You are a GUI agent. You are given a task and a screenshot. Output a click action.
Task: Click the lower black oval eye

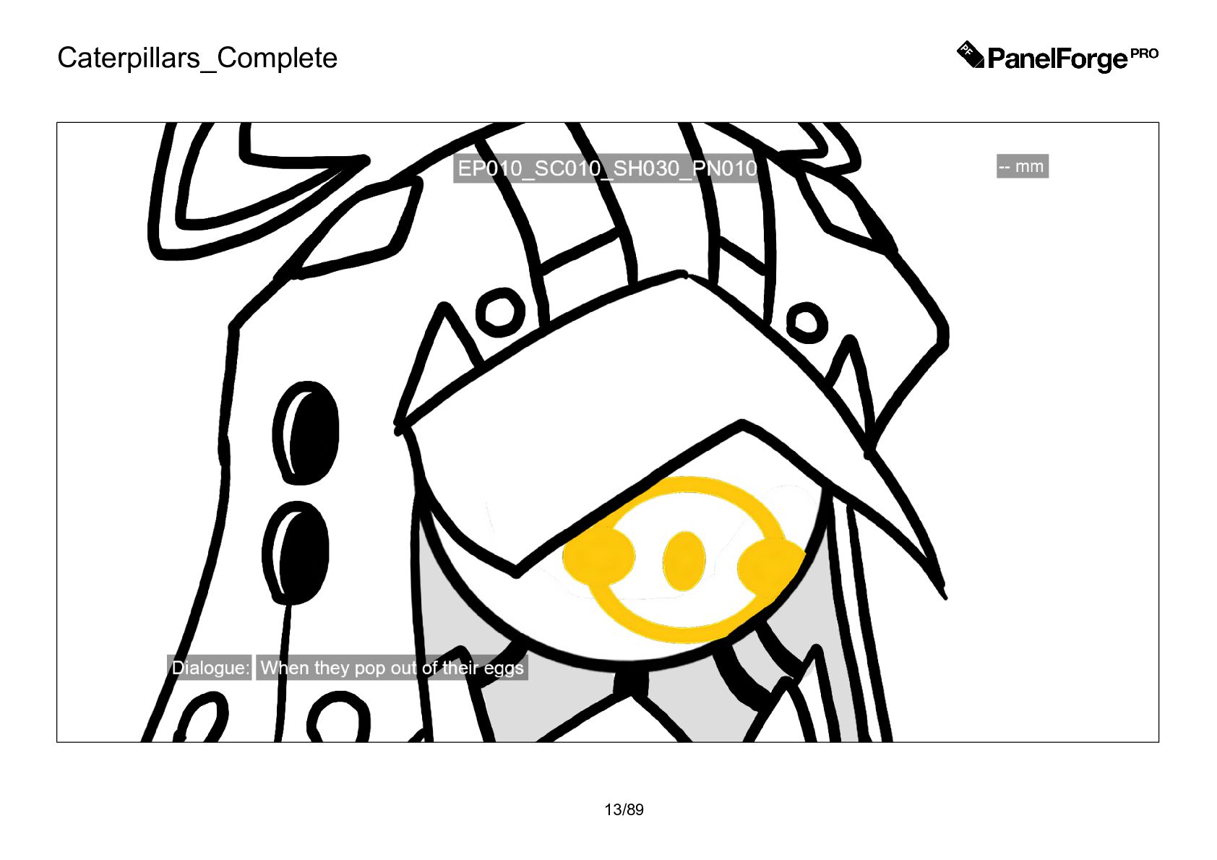pyautogui.click(x=296, y=553)
